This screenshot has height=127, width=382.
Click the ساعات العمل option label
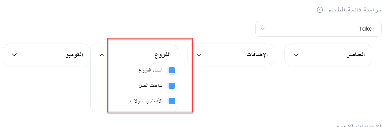[150, 86]
